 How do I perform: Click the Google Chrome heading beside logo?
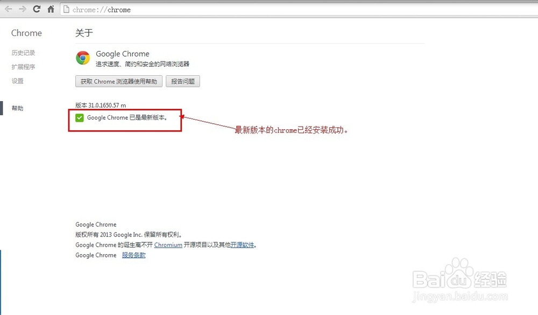pyautogui.click(x=123, y=54)
